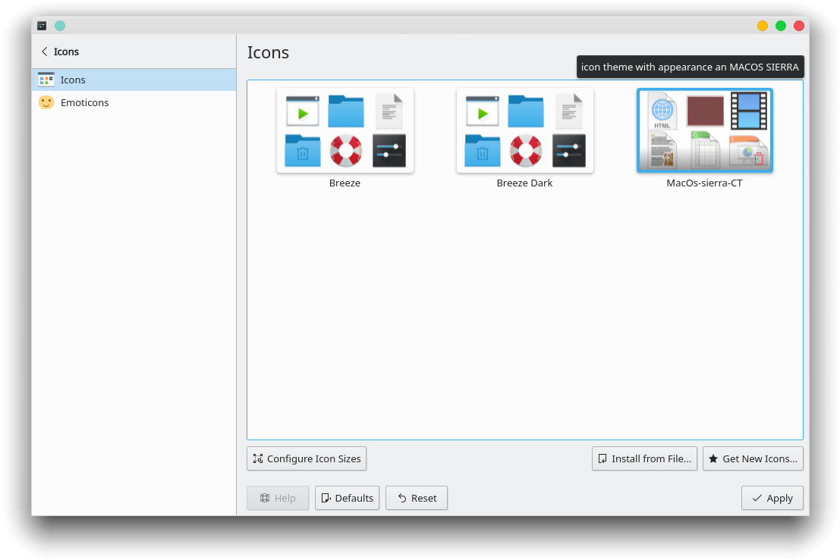Image resolution: width=840 pixels, height=560 pixels.
Task: Click the Icons sidebar entry icon
Action: pos(46,80)
